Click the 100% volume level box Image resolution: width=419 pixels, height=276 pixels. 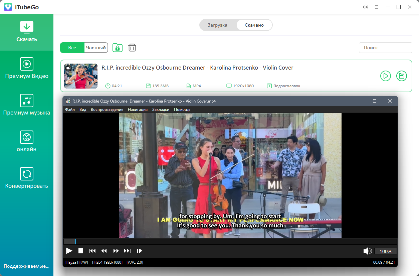pos(386,251)
